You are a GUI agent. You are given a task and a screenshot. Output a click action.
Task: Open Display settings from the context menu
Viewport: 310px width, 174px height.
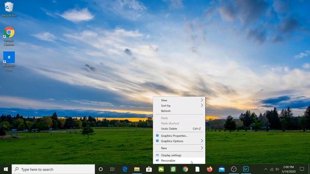coord(179,155)
